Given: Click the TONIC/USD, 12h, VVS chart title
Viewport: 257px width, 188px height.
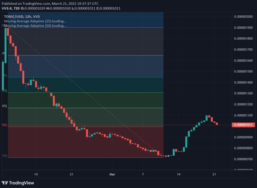Looking at the screenshot, I should click(x=22, y=17).
